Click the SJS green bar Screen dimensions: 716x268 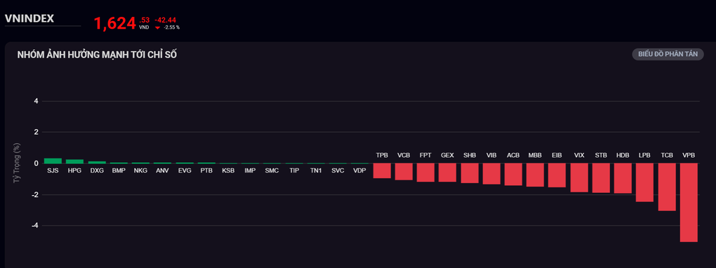(x=53, y=161)
